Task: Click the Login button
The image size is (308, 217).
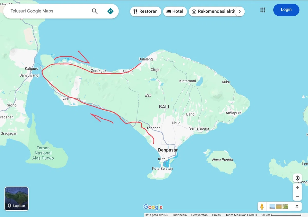Action: tap(286, 10)
